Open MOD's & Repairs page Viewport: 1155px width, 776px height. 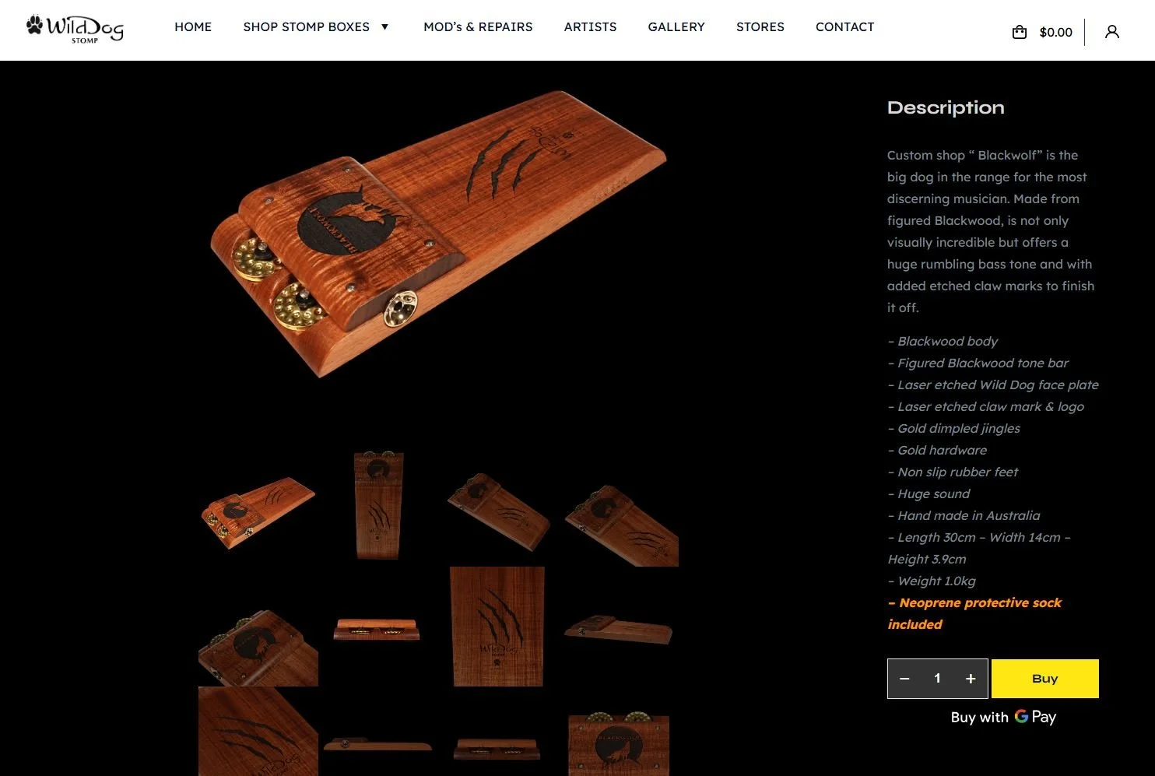point(478,27)
